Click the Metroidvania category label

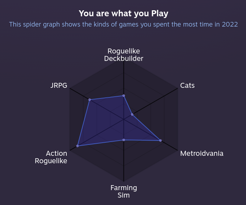coord(202,153)
